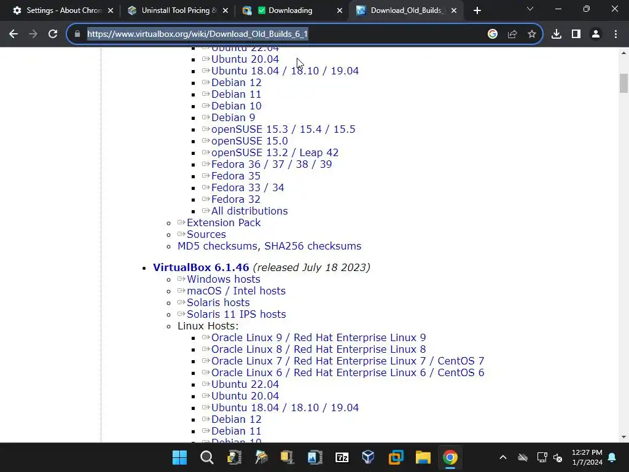Click All distributions link
Viewport: 629px width, 472px height.
pyautogui.click(x=249, y=211)
